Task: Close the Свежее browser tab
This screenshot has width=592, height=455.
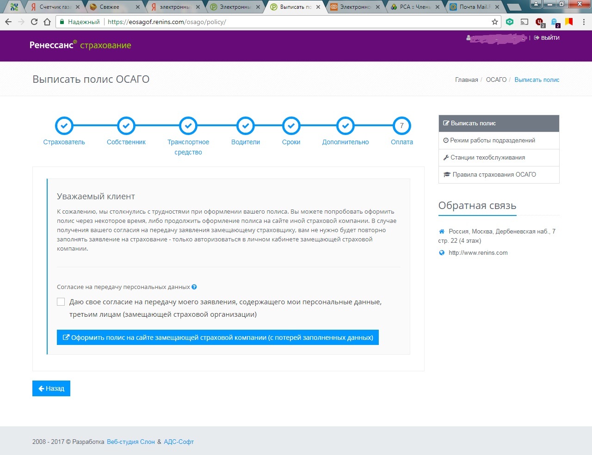Action: (138, 7)
